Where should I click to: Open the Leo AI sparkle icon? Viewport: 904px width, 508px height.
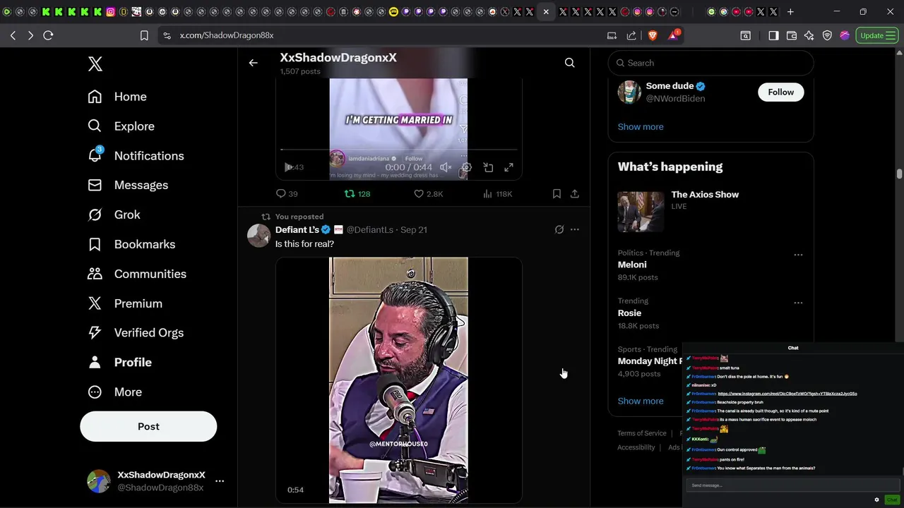(x=809, y=35)
